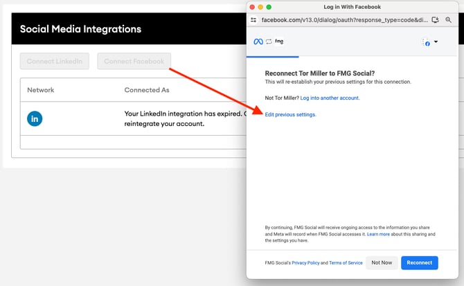Click the zoom magnifier icon in address bar

448,20
